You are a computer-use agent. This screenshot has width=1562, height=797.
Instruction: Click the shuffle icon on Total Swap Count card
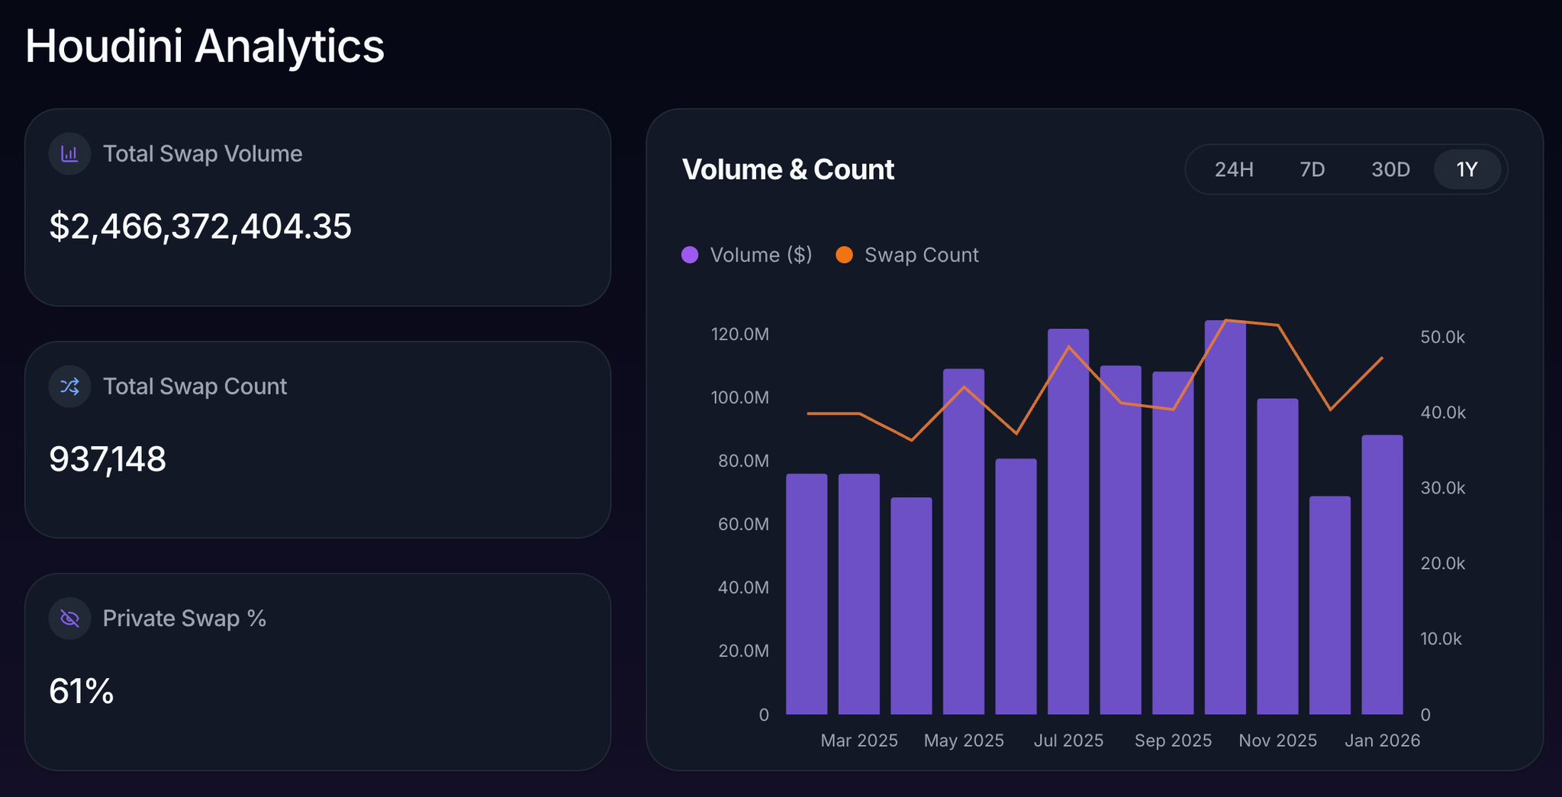click(x=69, y=386)
